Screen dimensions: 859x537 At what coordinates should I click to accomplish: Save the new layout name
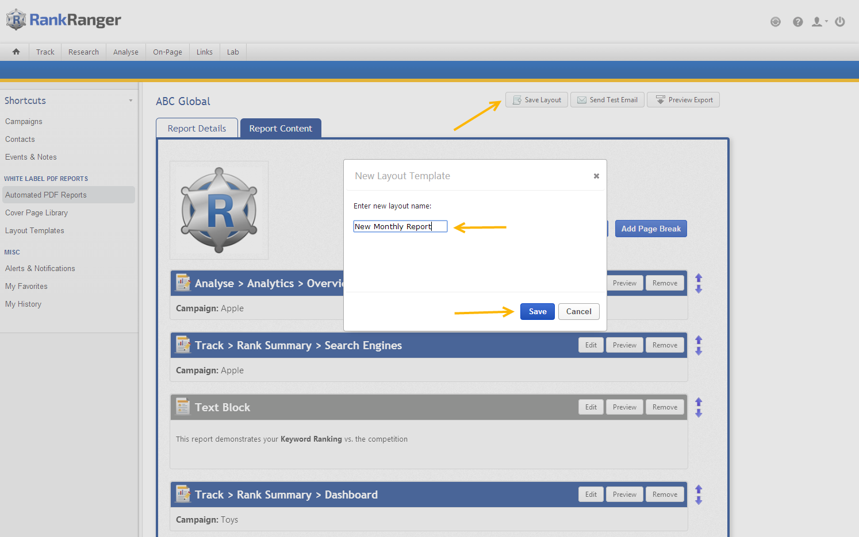point(537,311)
